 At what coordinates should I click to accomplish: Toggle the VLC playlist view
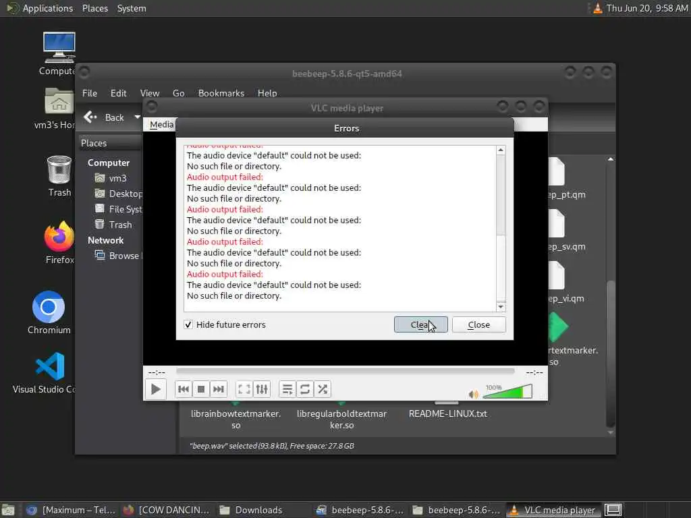click(x=287, y=389)
